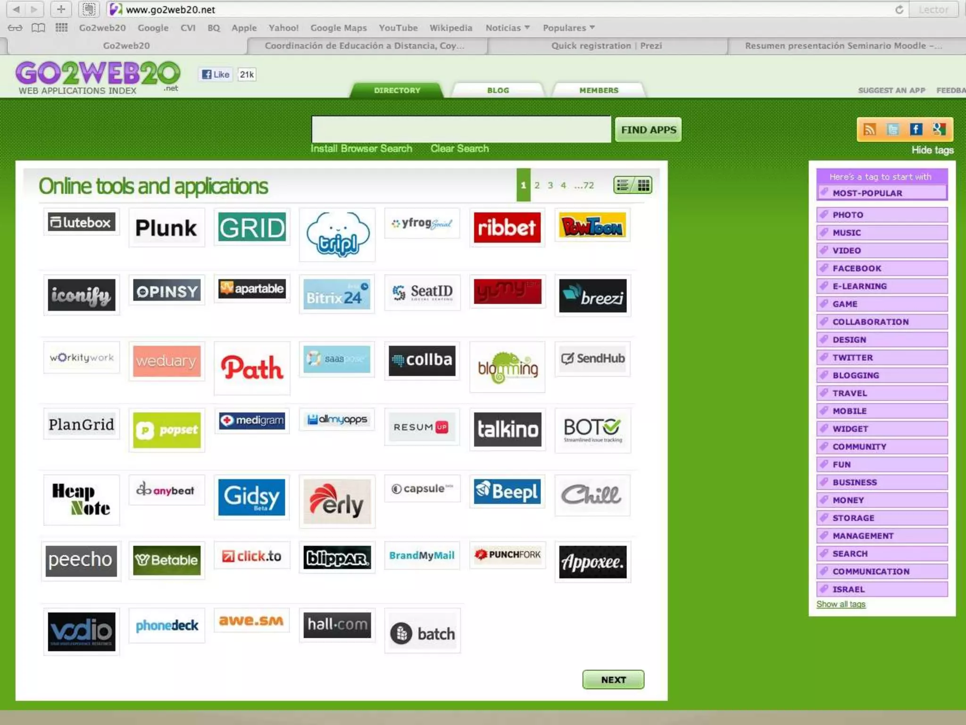
Task: Expand Show all tags list
Action: tap(841, 604)
